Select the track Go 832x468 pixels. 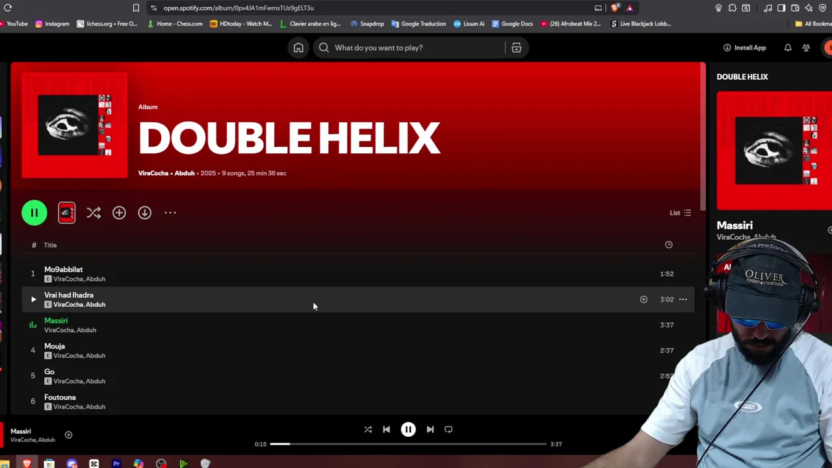(x=358, y=376)
